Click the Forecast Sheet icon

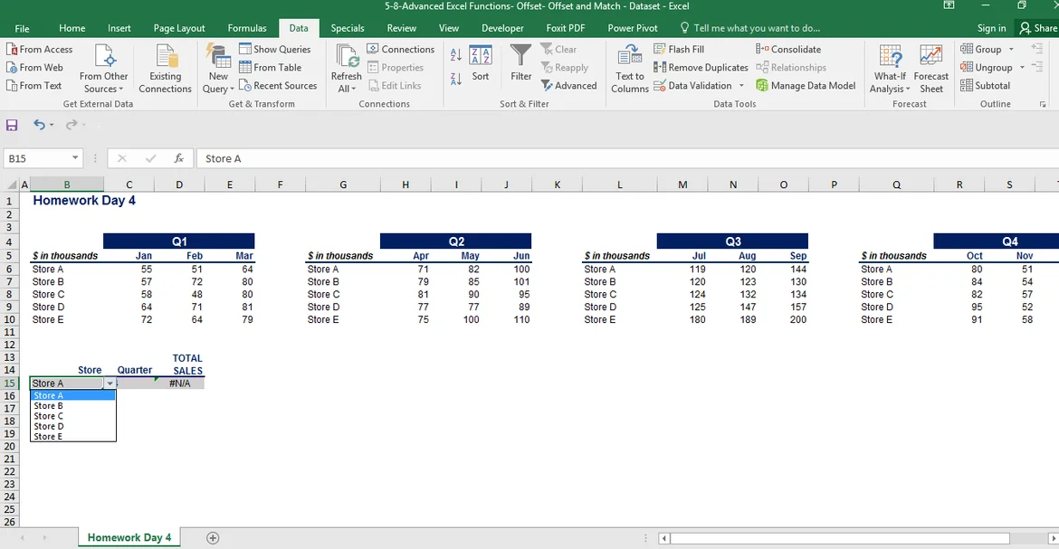(x=930, y=56)
